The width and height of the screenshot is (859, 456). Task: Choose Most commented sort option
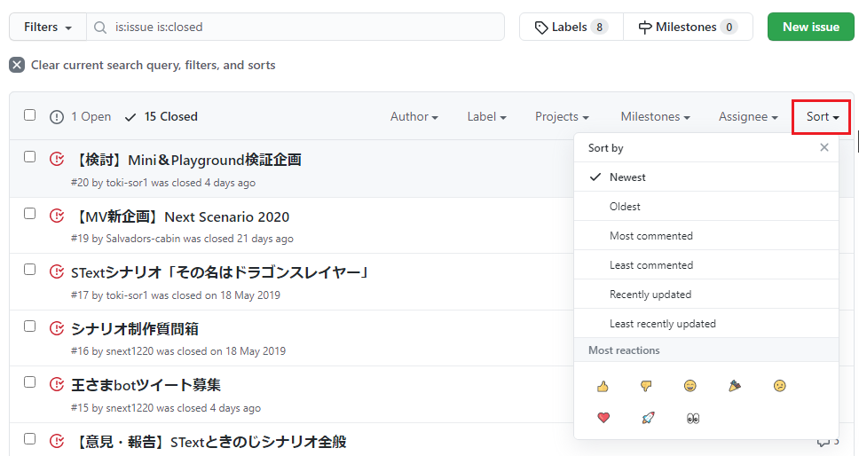[x=706, y=235]
